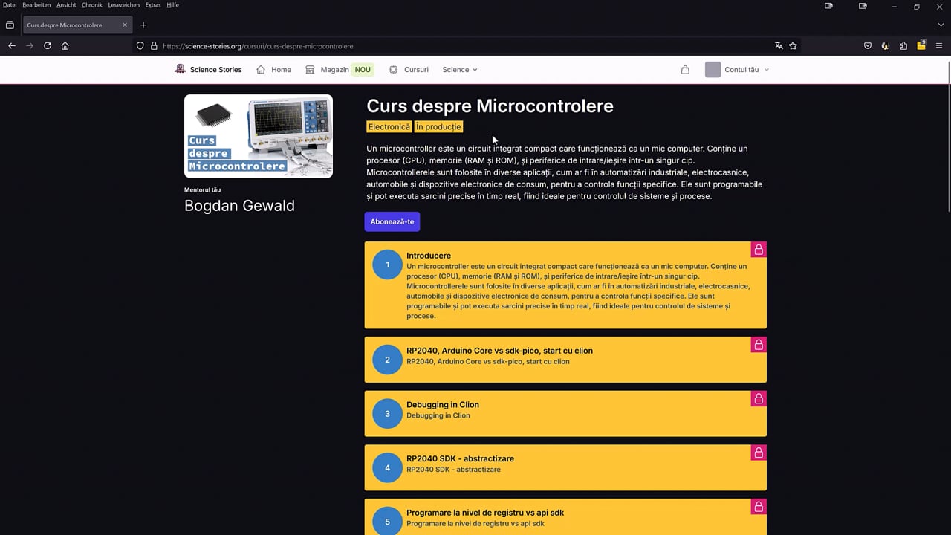Click the translate page icon in address bar
This screenshot has height=535, width=951.
pyautogui.click(x=779, y=45)
